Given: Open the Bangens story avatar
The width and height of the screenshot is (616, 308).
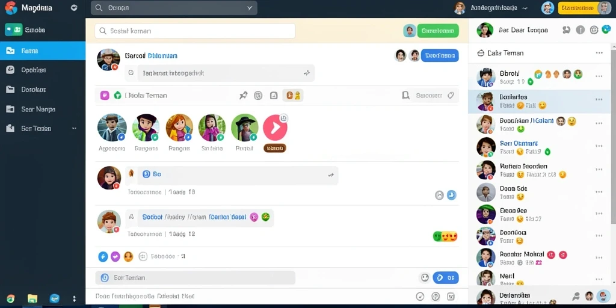Looking at the screenshot, I should [146, 128].
